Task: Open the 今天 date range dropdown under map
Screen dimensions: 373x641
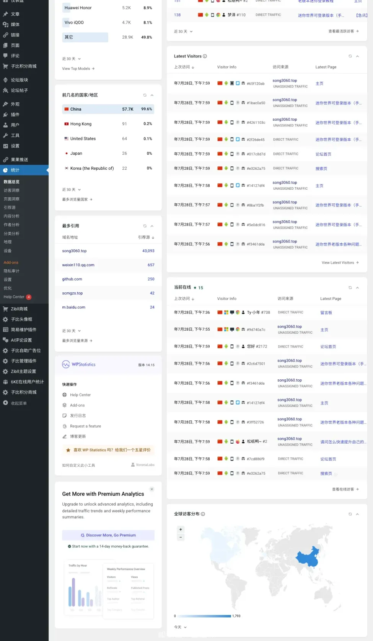Action: click(180, 627)
